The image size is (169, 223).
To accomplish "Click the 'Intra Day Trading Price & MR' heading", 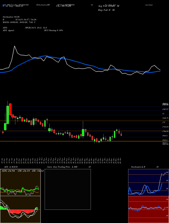I will [62, 167].
